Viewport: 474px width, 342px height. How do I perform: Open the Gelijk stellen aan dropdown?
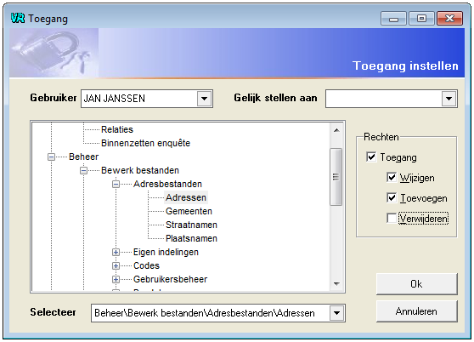coord(449,99)
